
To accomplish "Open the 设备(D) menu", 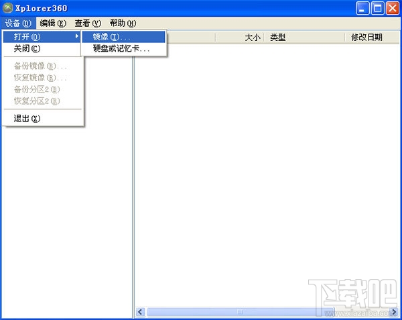I will 18,23.
